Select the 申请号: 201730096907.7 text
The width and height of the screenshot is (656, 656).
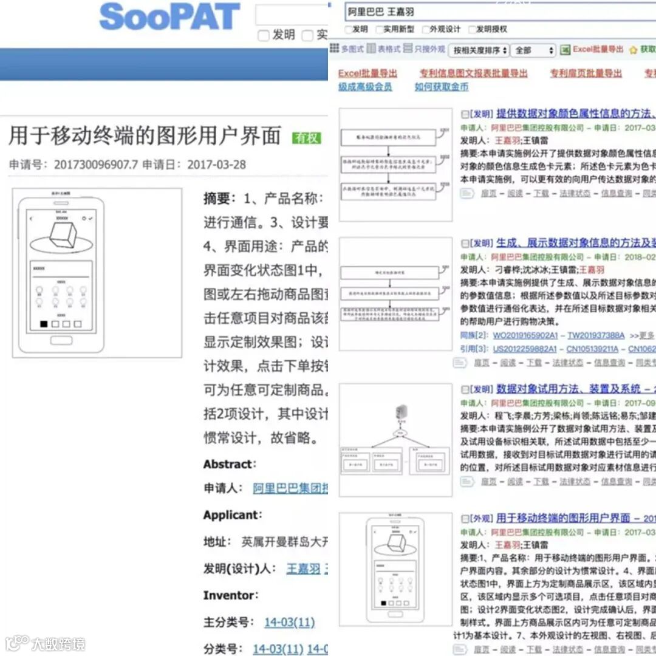pyautogui.click(x=73, y=165)
